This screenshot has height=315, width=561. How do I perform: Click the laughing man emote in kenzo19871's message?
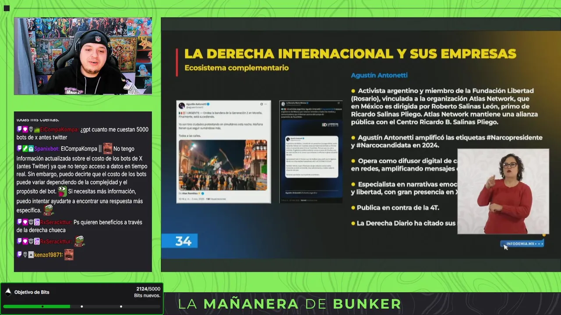pyautogui.click(x=69, y=255)
